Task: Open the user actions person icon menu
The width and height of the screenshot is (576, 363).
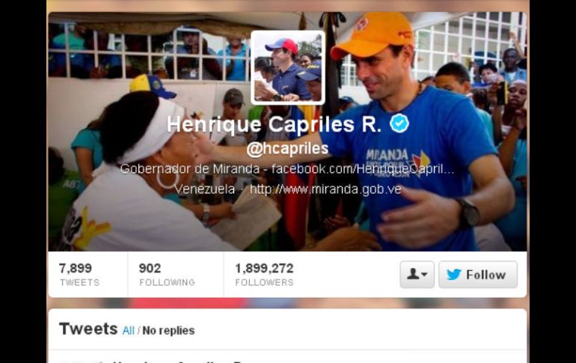Action: coord(417,275)
